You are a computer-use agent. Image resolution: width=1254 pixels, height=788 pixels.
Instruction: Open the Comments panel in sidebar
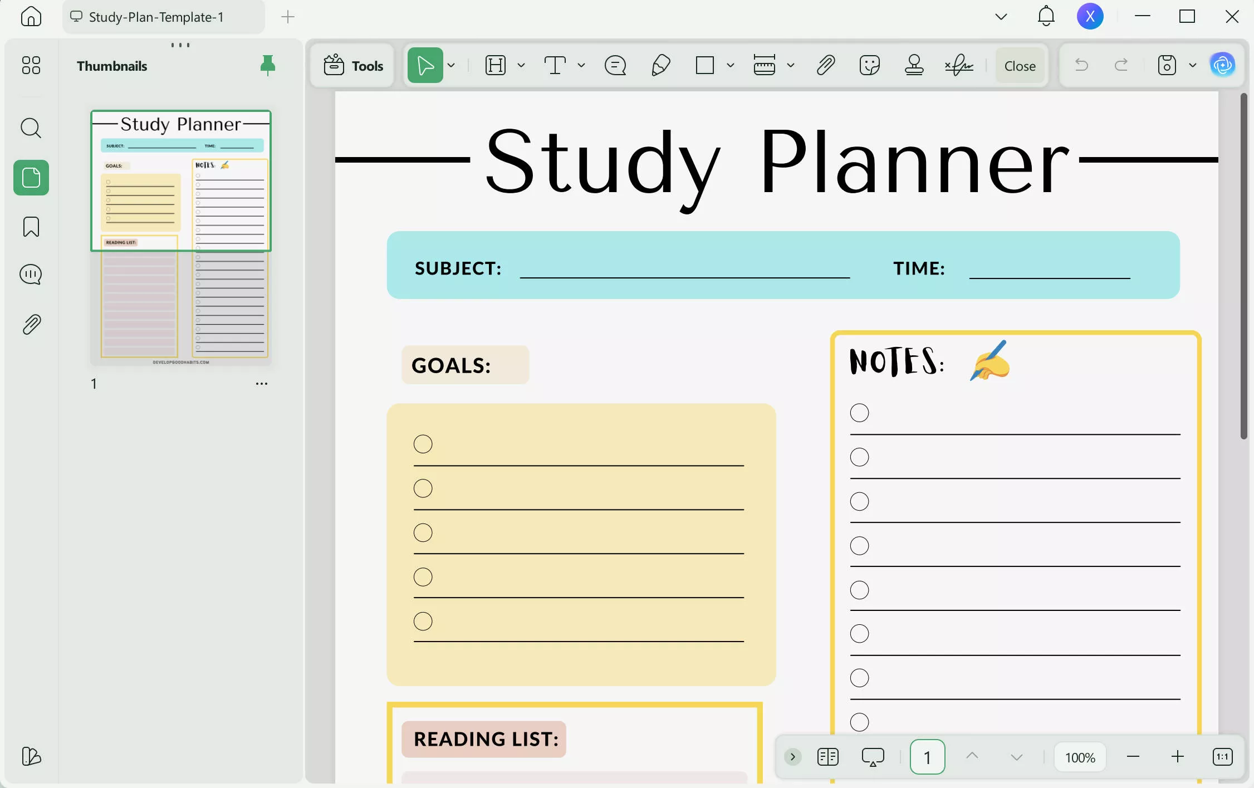tap(31, 275)
